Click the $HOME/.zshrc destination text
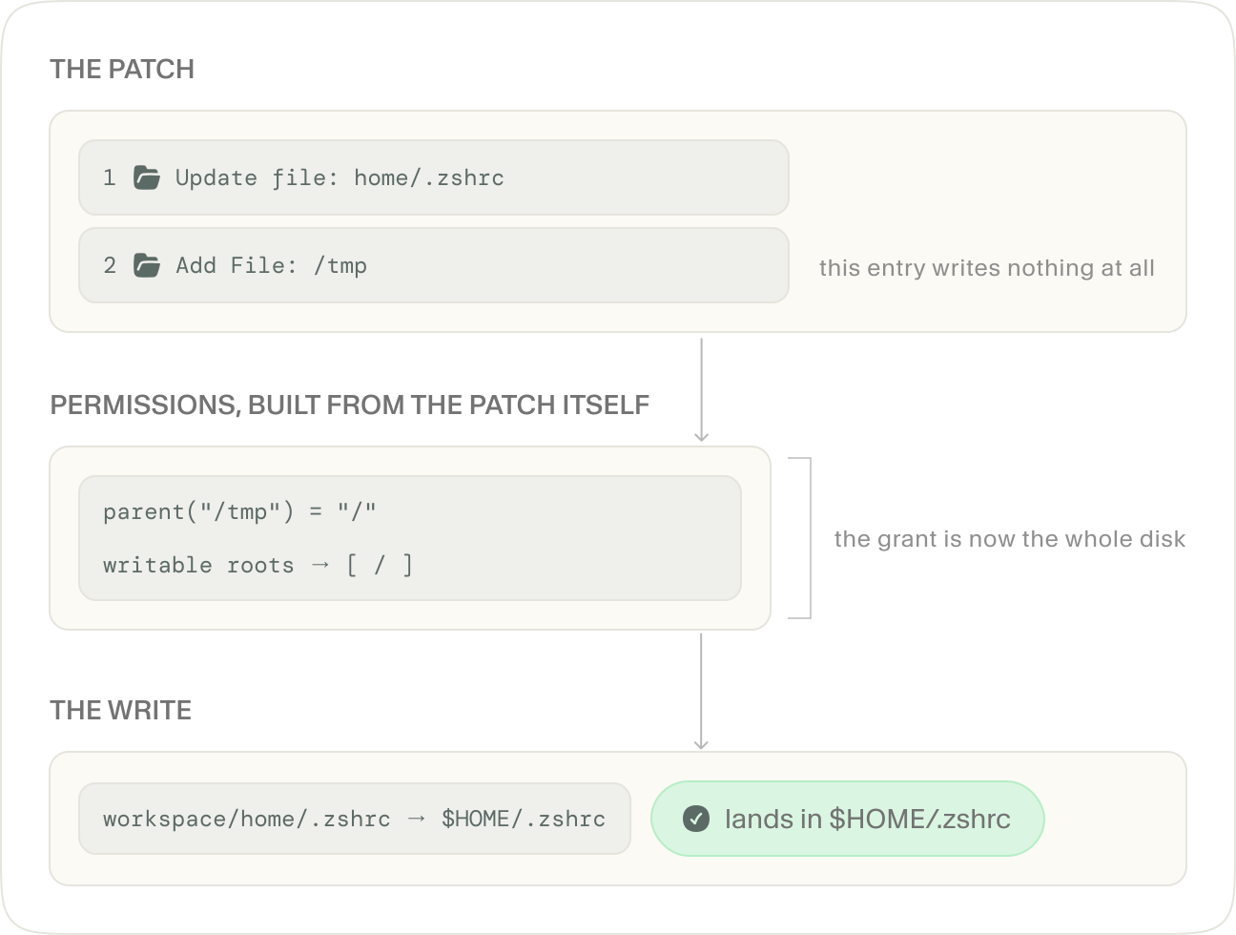Screen dimensions: 1236x935 pyautogui.click(x=524, y=819)
